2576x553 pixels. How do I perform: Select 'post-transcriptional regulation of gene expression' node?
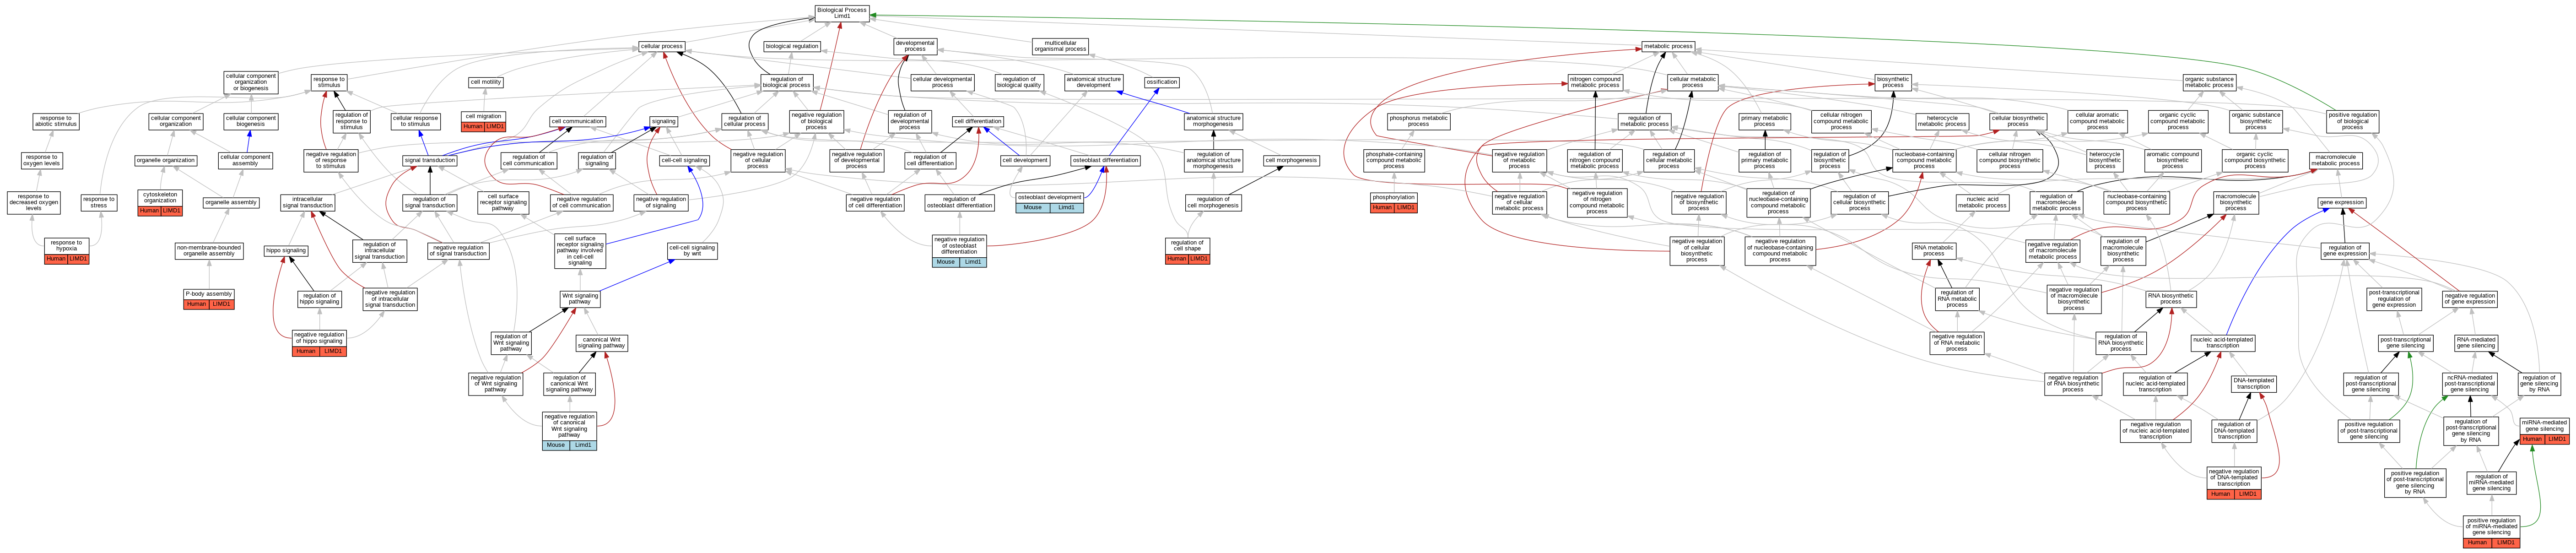(x=2394, y=299)
